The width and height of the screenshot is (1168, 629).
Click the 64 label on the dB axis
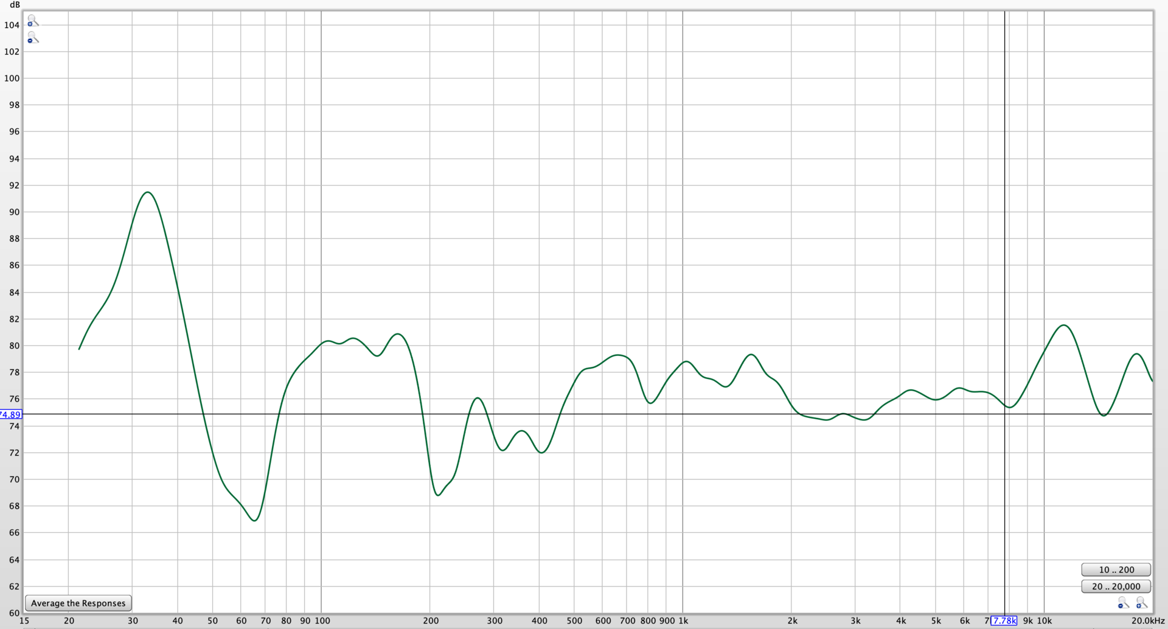[14, 560]
